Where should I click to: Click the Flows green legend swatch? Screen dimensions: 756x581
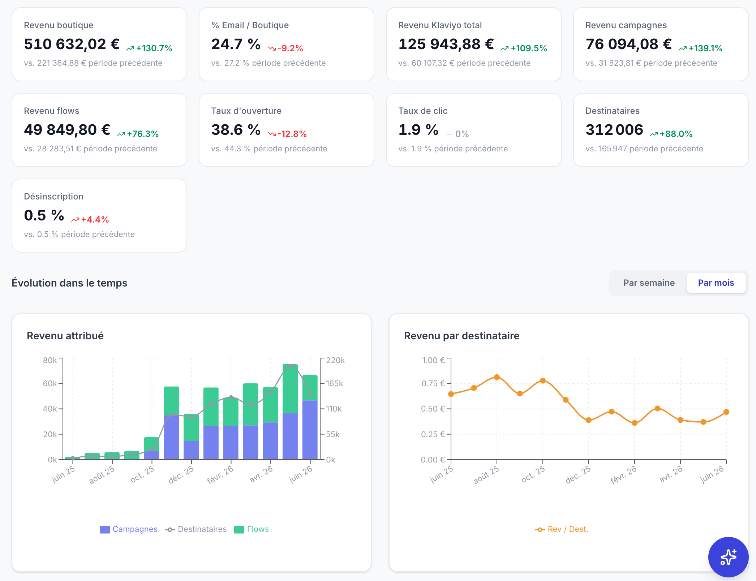point(239,530)
